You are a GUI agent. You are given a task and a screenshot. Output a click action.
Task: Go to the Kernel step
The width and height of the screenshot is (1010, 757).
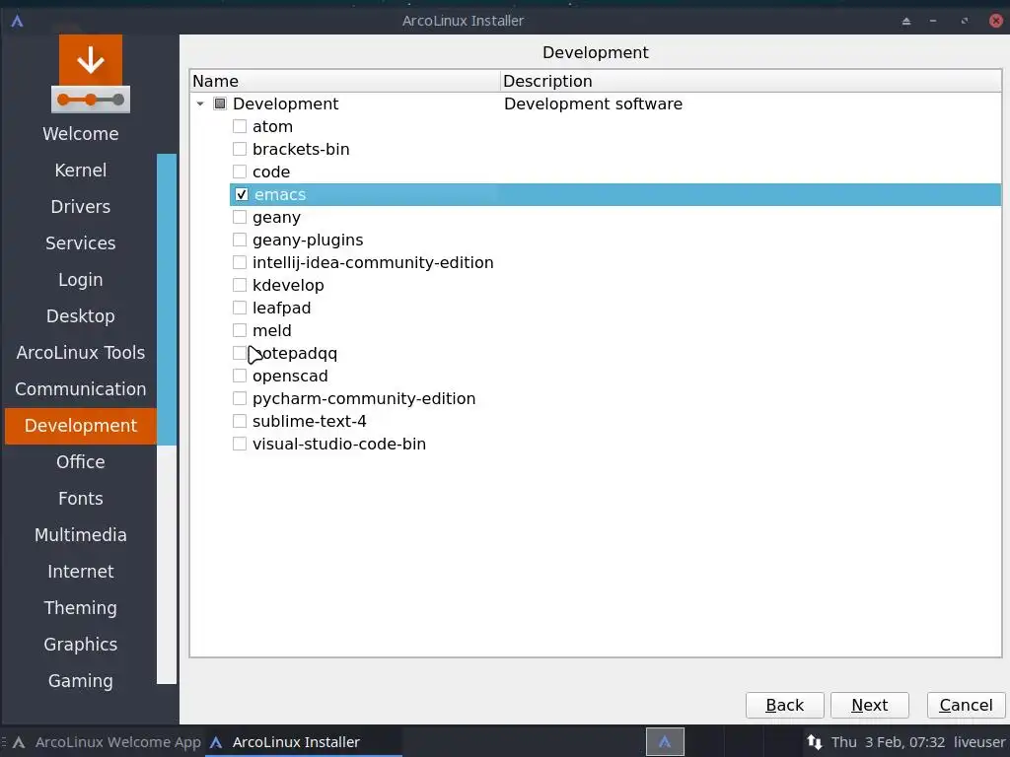click(x=81, y=170)
